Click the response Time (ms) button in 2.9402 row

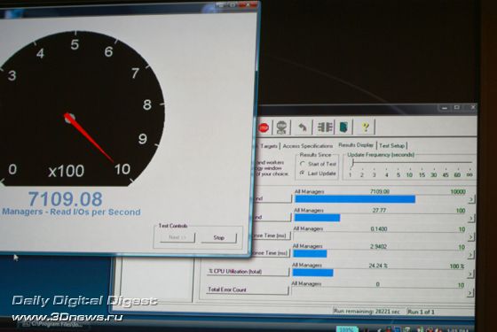(271, 253)
